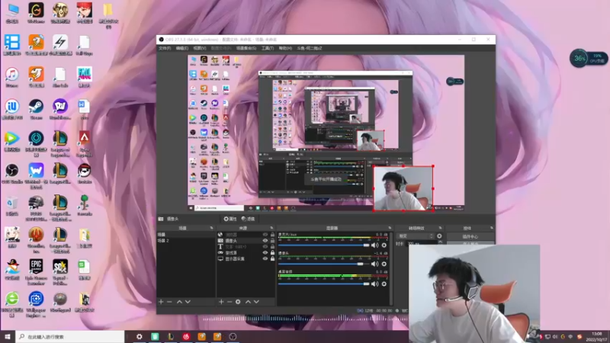Toggle visibility of the text (GDI+) source

tap(265, 246)
